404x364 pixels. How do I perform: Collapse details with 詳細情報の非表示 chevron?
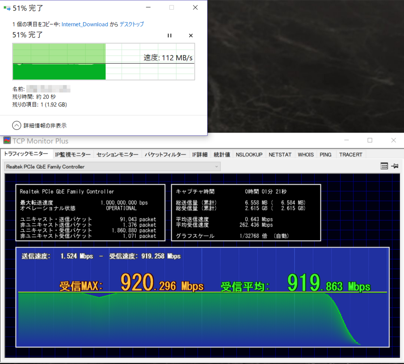pyautogui.click(x=17, y=125)
